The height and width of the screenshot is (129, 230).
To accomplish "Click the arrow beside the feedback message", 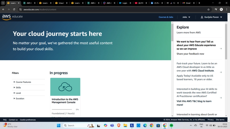I will coord(221,48).
